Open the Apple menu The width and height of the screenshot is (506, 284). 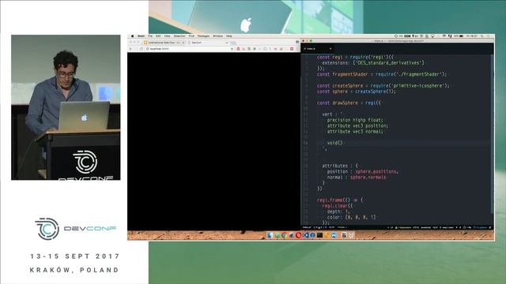click(132, 36)
